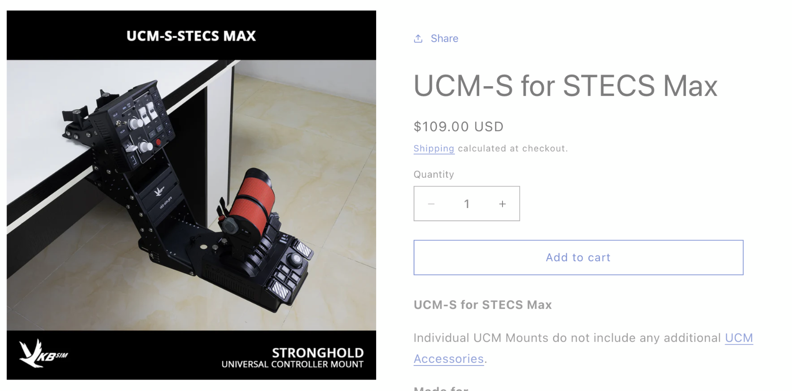Decrease quantity with the minus button

[431, 204]
